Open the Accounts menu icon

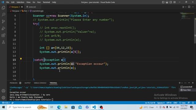3,91
